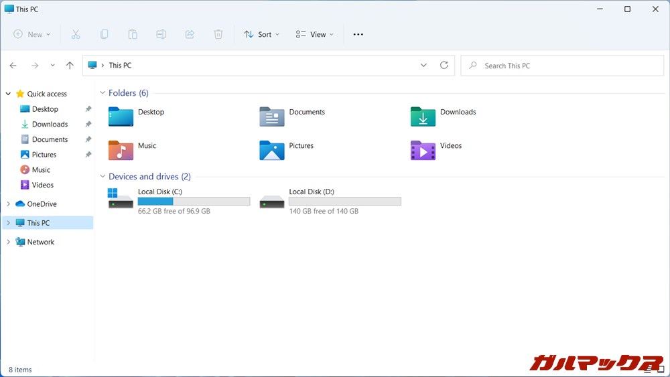Viewport: 670px width, 377px height.
Task: Select Downloads in the navigation pane
Action: (x=50, y=125)
